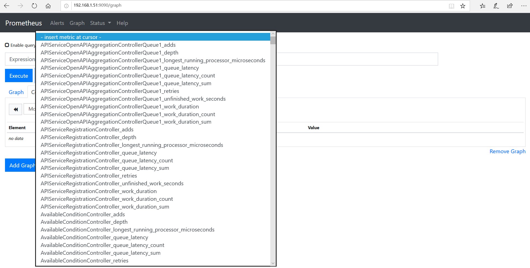This screenshot has width=530, height=268.
Task: Choose APIServiceOpenAPIAggregationControllerQueue1_retries
Action: point(153,91)
